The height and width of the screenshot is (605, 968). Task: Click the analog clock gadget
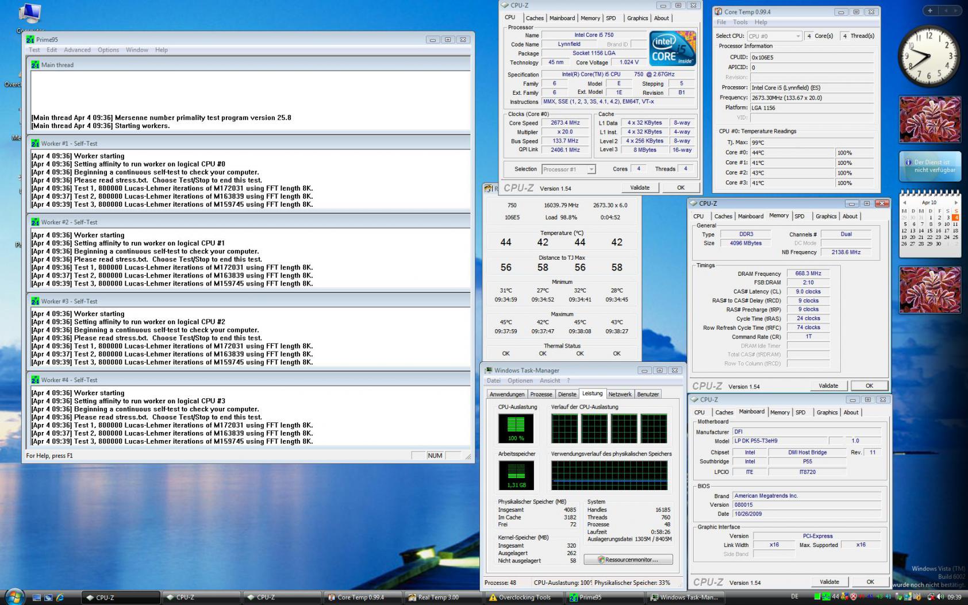[929, 56]
